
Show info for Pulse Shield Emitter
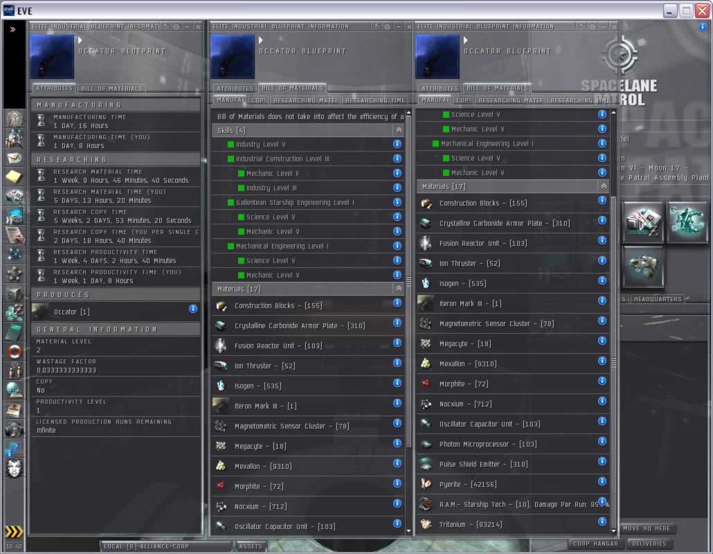(602, 461)
